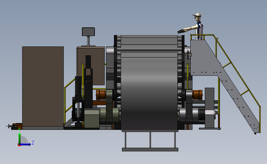Select the mannequin's outstretched hand

(180, 31)
